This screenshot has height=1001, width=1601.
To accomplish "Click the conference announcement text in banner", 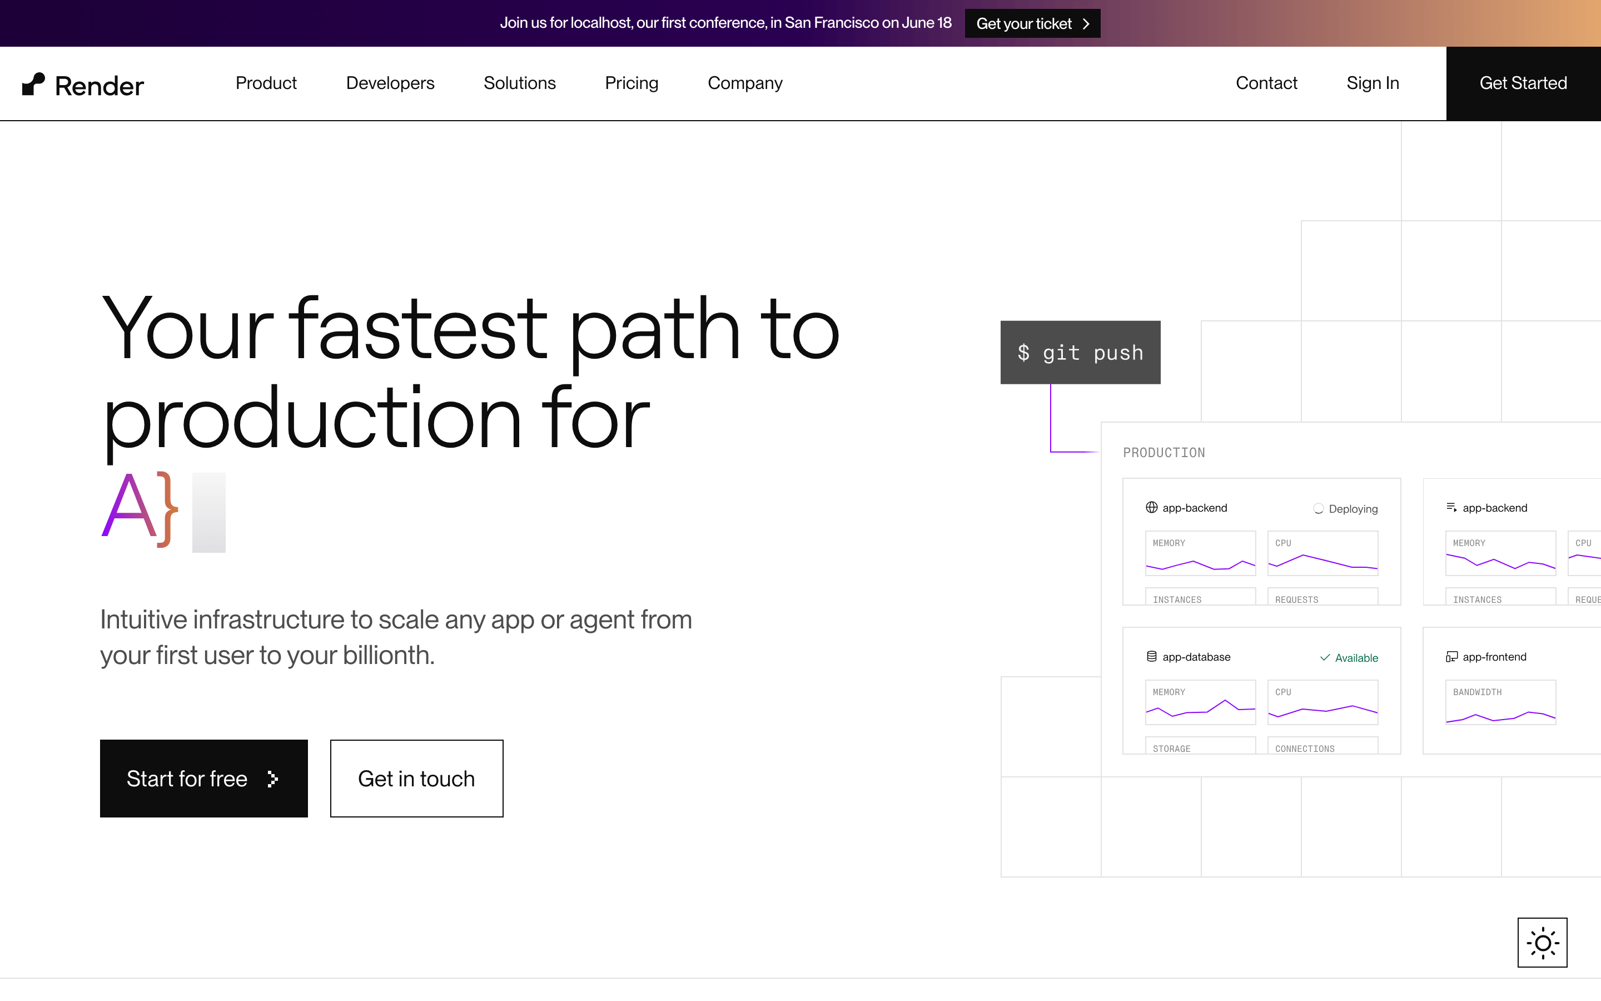I will click(726, 23).
